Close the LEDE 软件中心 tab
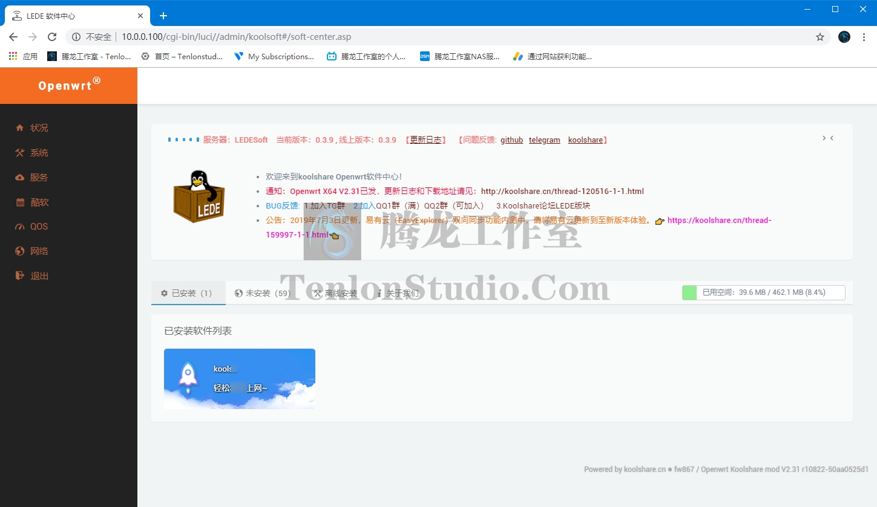 (x=140, y=16)
